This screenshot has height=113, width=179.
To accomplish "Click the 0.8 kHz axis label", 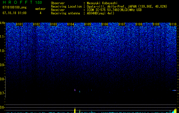I will point(3,79).
